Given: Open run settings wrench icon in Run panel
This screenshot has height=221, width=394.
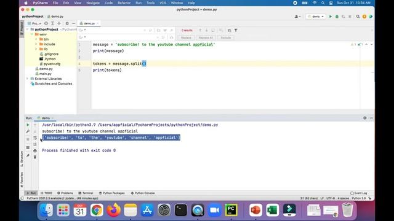Looking at the screenshot, I should point(28,131).
